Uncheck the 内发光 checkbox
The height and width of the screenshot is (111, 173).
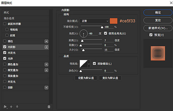pos(5,53)
